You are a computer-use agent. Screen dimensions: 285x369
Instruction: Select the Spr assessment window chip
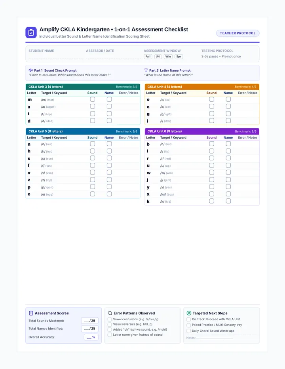pyautogui.click(x=179, y=57)
